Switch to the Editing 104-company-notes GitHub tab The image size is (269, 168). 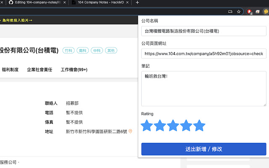[37, 3]
